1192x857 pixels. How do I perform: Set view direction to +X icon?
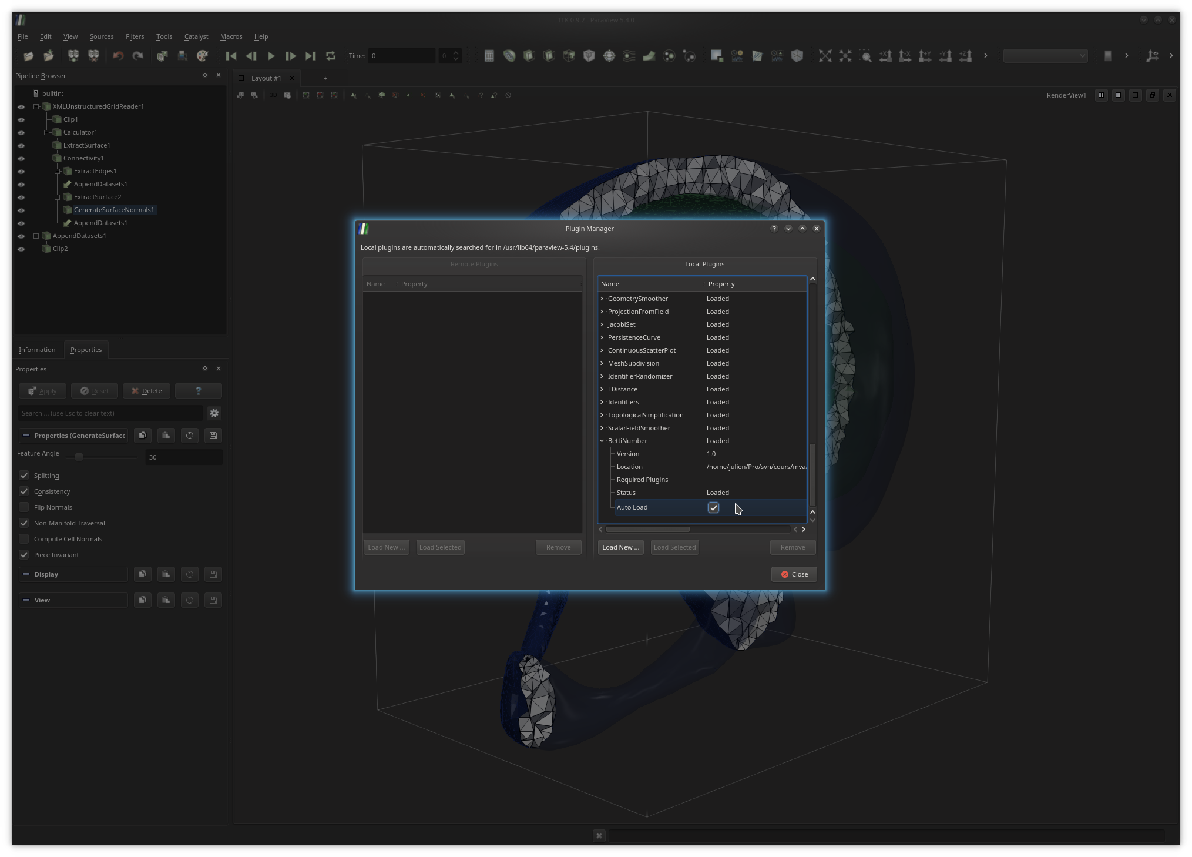click(885, 56)
